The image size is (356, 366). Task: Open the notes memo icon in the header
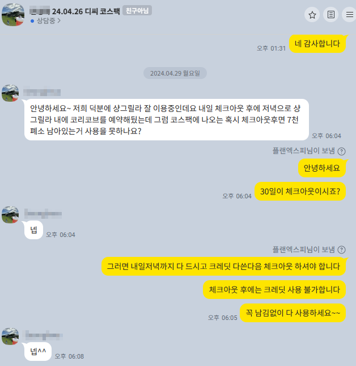[x=331, y=15]
